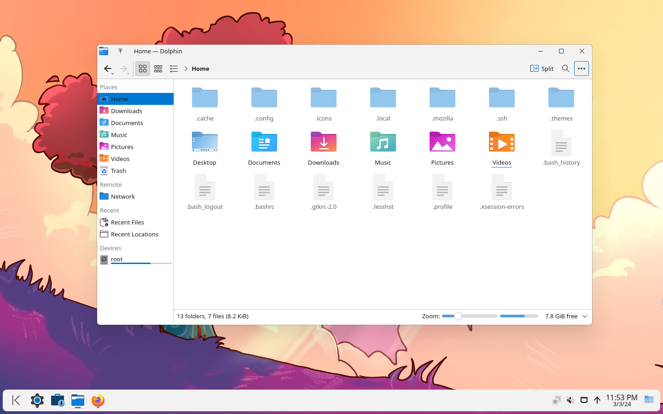Click the Forward navigation arrow
Image resolution: width=663 pixels, height=414 pixels.
pyautogui.click(x=123, y=69)
